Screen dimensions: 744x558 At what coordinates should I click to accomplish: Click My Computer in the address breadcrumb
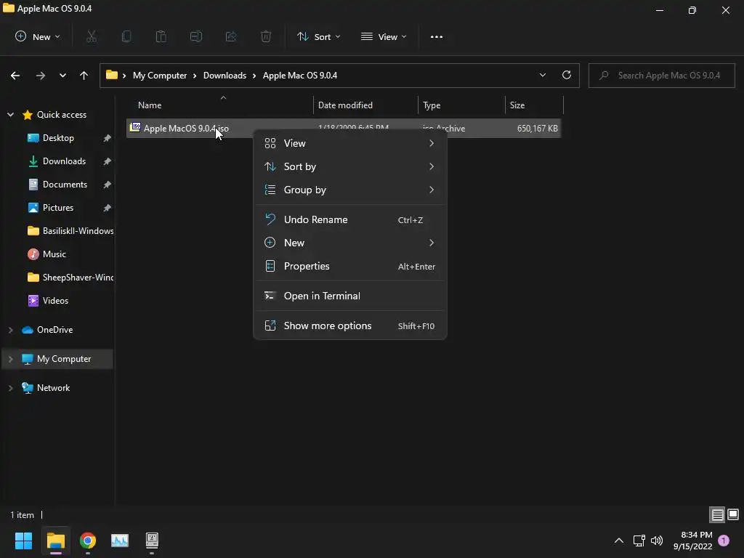[x=160, y=76]
